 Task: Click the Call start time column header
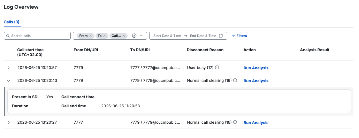(30, 52)
